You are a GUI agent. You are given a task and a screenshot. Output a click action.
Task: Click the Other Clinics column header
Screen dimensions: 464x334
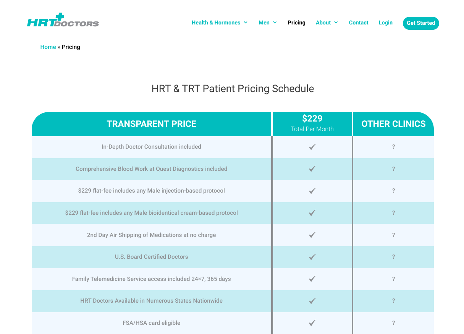[x=393, y=124]
